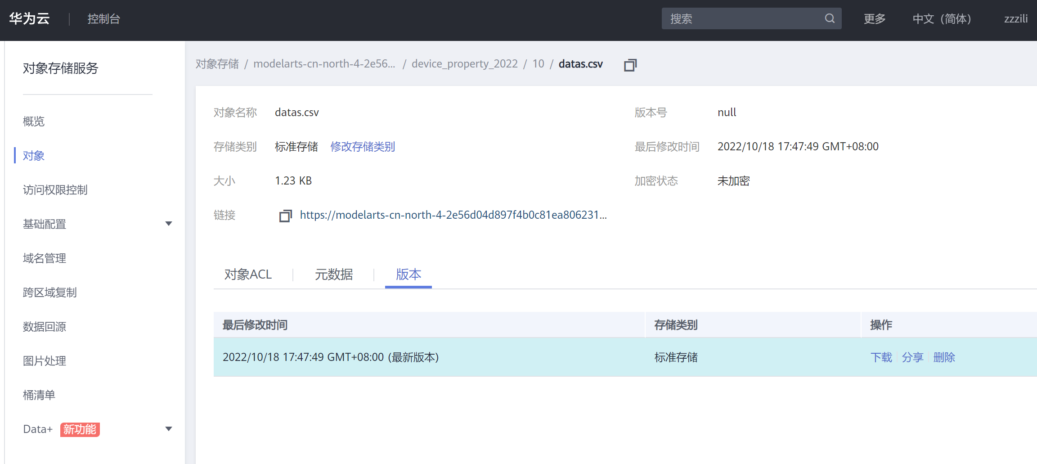Image resolution: width=1037 pixels, height=464 pixels.
Task: Click Data+ in the sidebar
Action: (38, 429)
